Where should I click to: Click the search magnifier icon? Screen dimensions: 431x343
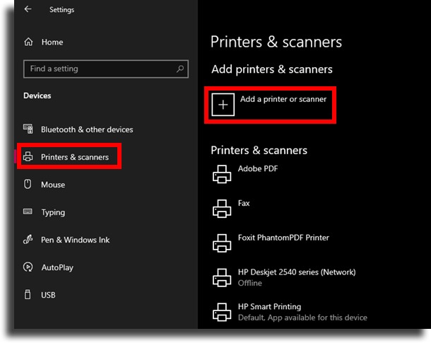pyautogui.click(x=180, y=69)
